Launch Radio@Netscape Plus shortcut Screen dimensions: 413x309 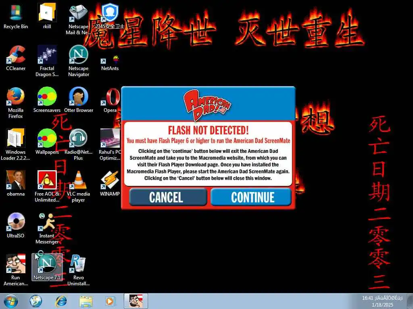[79, 144]
